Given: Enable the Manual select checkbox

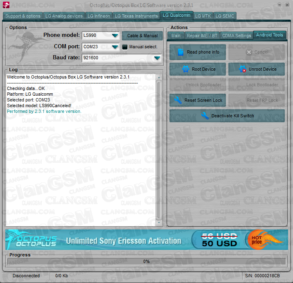Looking at the screenshot, I should (x=125, y=47).
